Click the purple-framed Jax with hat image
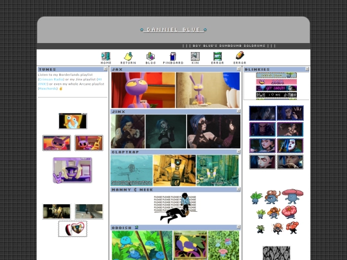 coord(73,170)
